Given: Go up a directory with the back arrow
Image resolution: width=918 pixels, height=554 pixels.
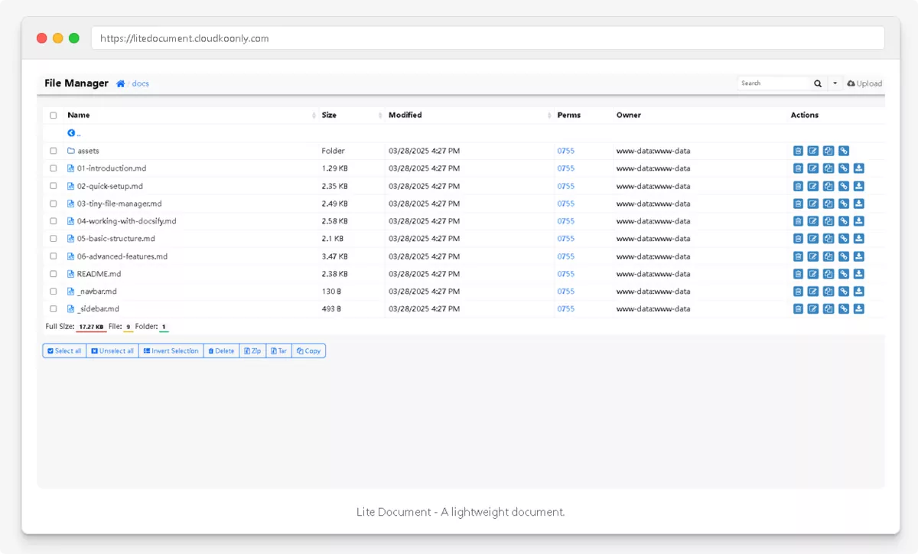Looking at the screenshot, I should (x=71, y=133).
